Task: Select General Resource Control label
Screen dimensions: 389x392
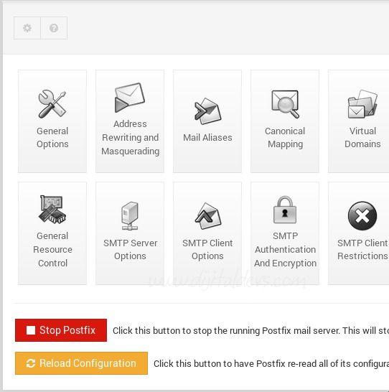Action: pos(52,250)
